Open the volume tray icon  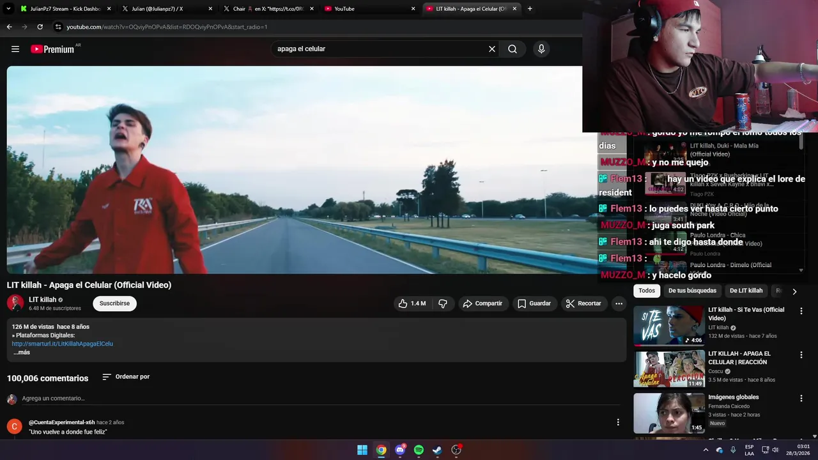(775, 450)
